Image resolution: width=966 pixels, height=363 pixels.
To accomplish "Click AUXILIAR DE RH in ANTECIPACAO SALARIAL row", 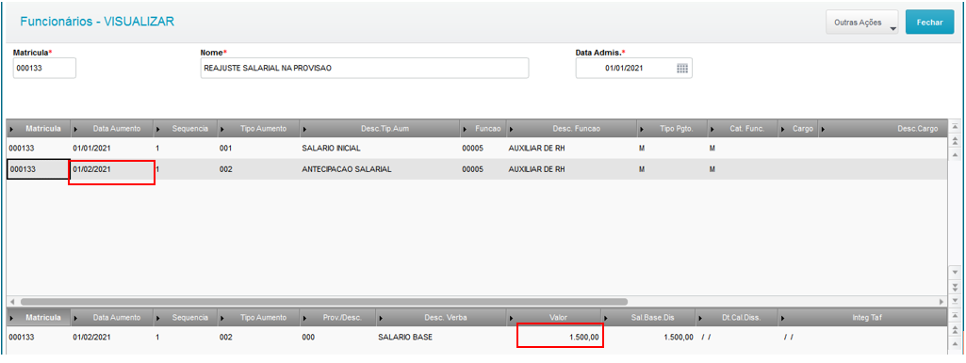I will (x=536, y=169).
